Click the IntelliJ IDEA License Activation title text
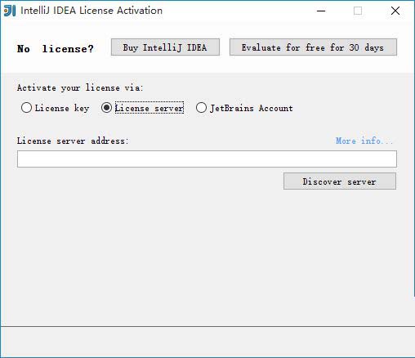The image size is (415, 358). click(91, 11)
